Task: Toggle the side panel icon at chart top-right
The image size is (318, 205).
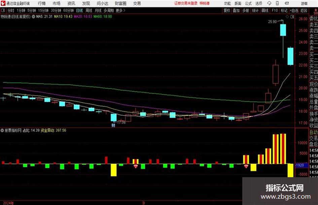Action: pyautogui.click(x=292, y=17)
